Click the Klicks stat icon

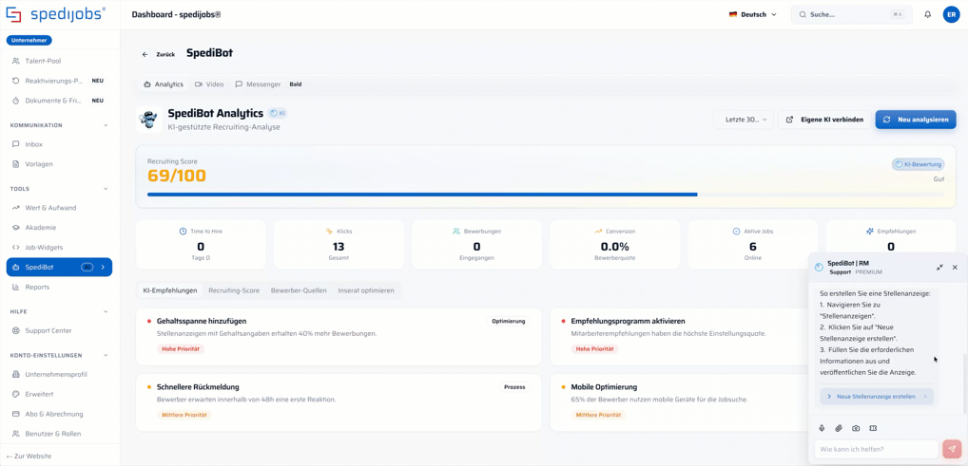(329, 232)
